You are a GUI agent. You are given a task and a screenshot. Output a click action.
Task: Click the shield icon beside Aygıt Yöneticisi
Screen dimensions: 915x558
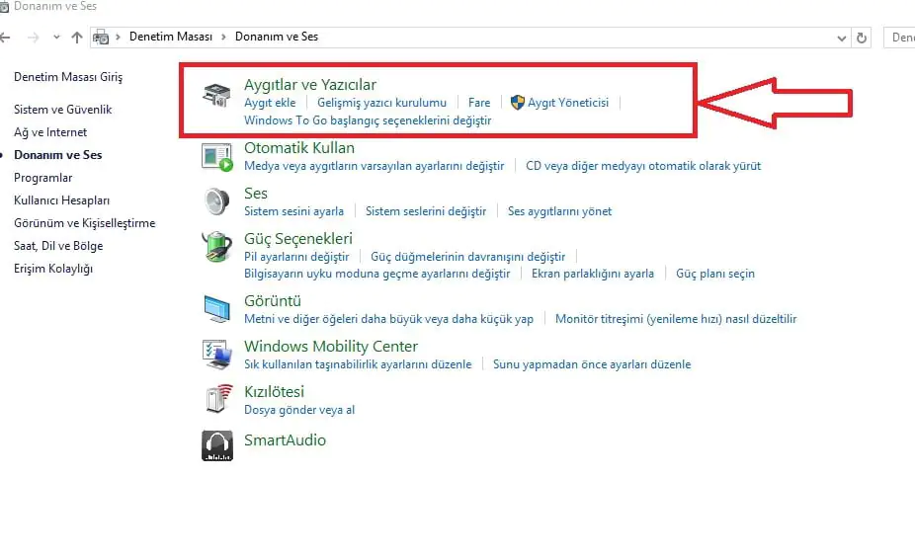point(518,103)
